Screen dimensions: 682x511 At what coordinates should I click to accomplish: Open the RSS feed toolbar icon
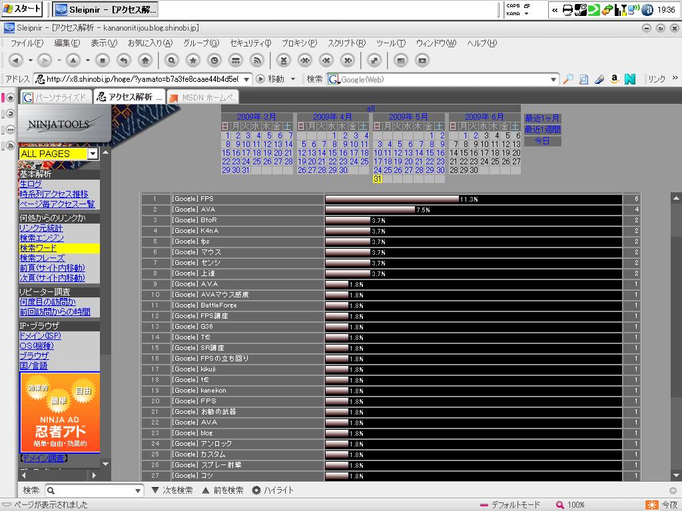coord(257,61)
